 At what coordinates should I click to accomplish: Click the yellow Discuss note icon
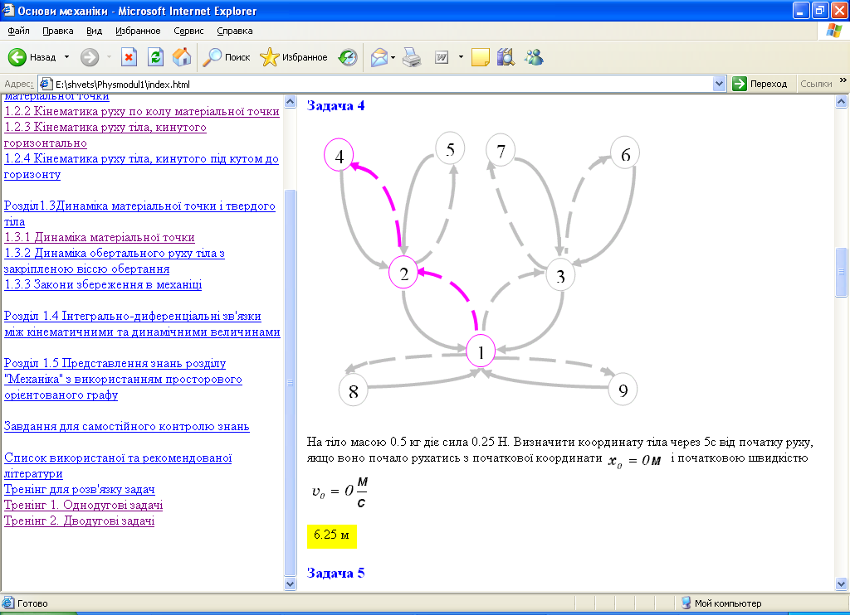pos(481,57)
